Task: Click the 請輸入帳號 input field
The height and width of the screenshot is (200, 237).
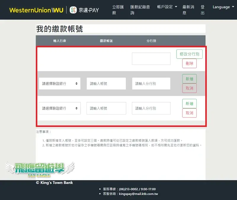Action: pos(106,83)
